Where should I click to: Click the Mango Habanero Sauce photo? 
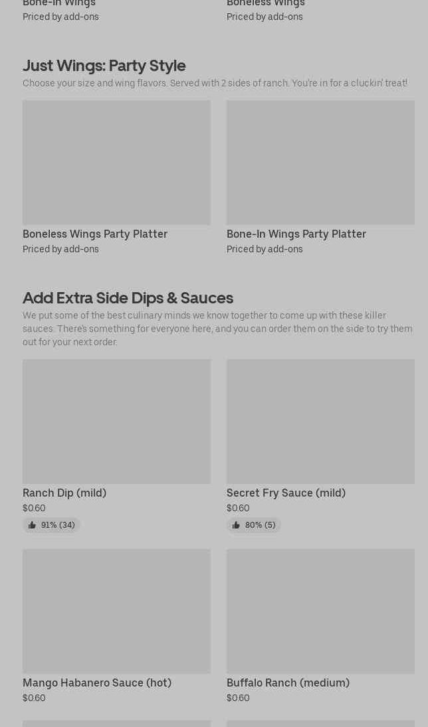[116, 611]
